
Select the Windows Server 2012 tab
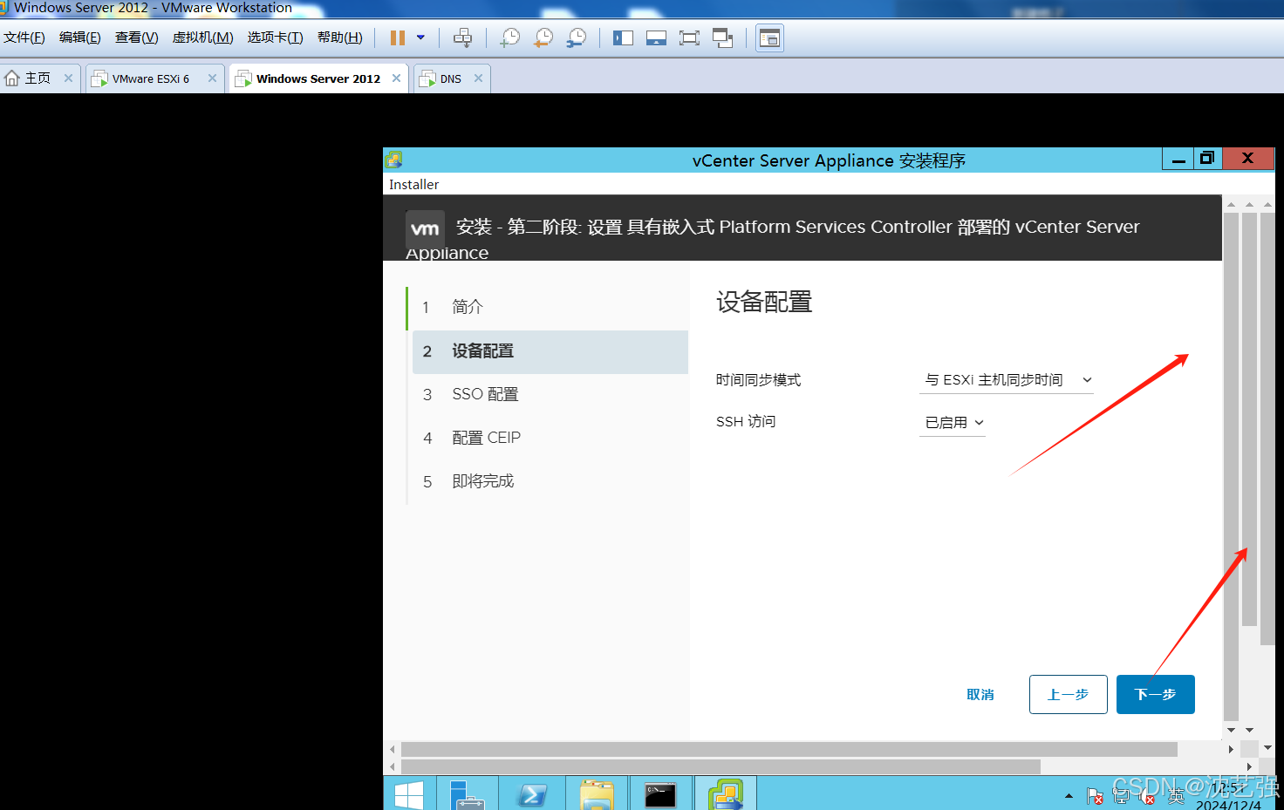coord(318,78)
